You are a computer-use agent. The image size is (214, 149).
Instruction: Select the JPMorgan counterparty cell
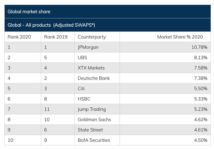(x=88, y=47)
